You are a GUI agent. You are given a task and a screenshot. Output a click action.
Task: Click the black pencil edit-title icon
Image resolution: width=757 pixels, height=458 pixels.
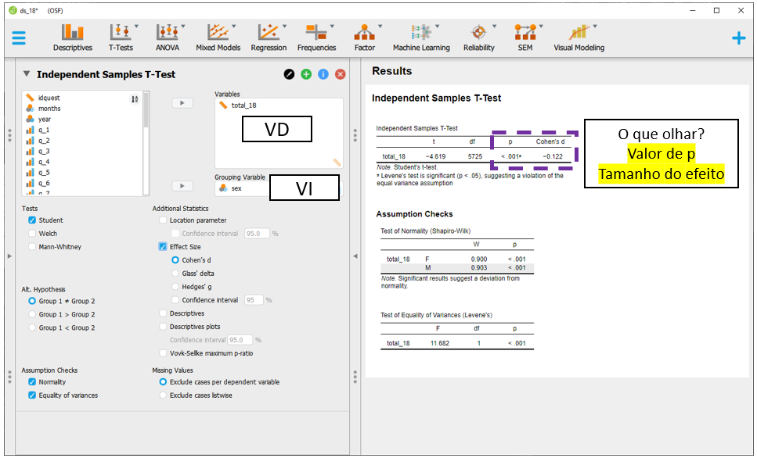[x=289, y=74]
